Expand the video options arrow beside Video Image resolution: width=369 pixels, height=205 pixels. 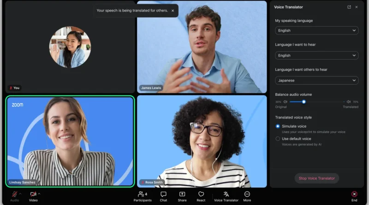[x=39, y=194]
